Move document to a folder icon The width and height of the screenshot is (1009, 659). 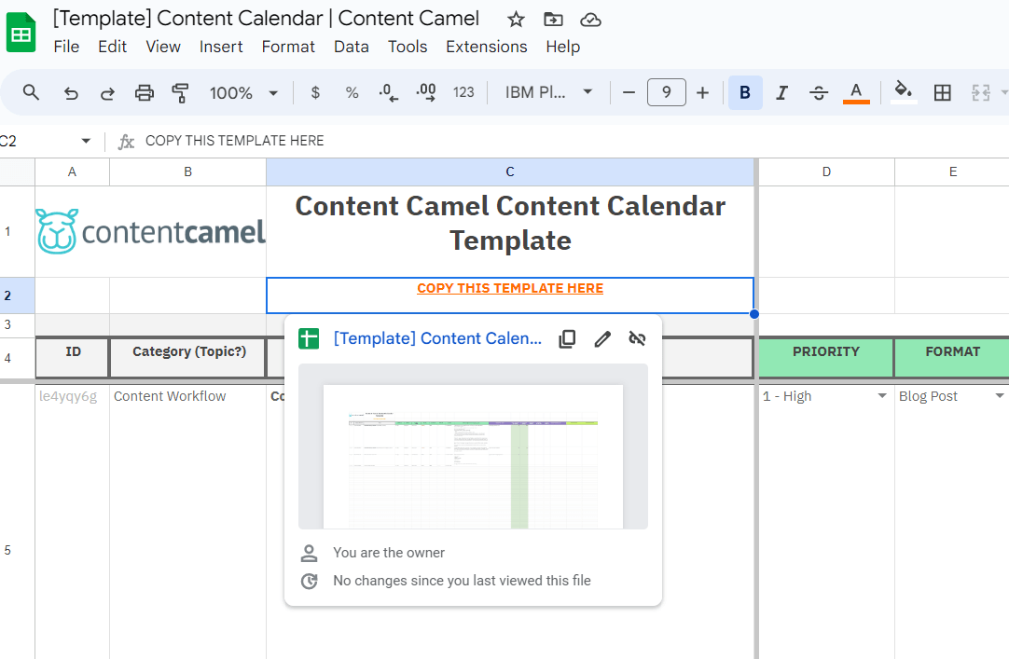553,20
